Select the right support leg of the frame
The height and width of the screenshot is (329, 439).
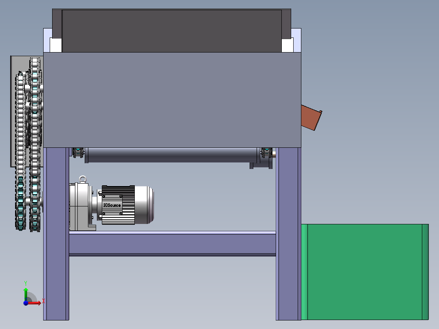[x=288, y=234]
